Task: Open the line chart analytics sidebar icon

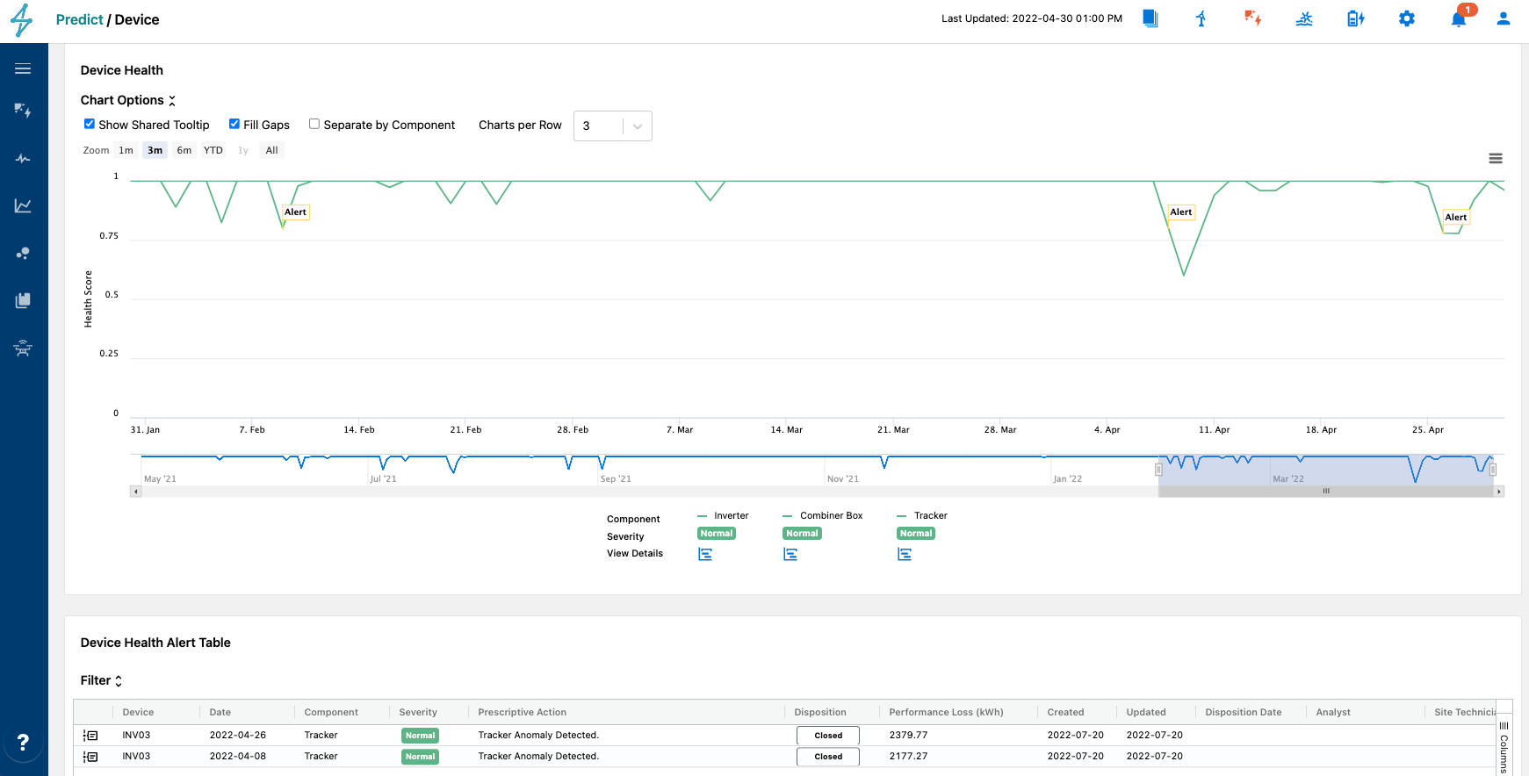Action: (23, 205)
